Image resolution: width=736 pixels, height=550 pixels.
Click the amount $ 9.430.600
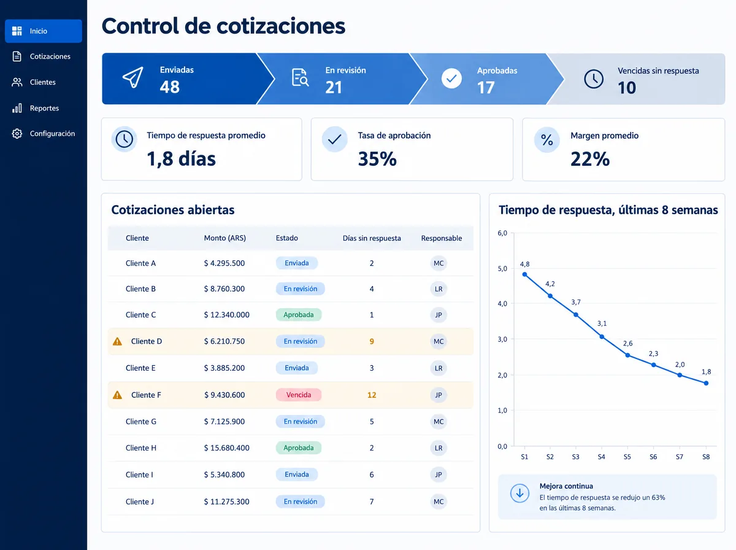[x=224, y=395]
